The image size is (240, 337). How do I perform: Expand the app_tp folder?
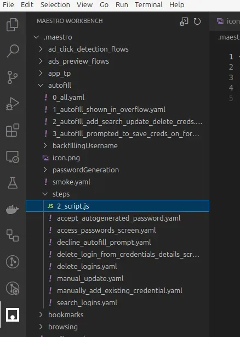click(41, 74)
